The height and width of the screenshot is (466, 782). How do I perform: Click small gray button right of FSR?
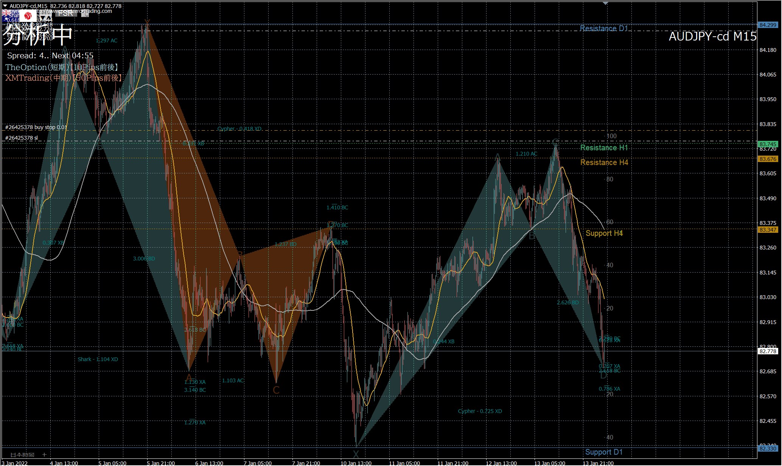point(85,14)
